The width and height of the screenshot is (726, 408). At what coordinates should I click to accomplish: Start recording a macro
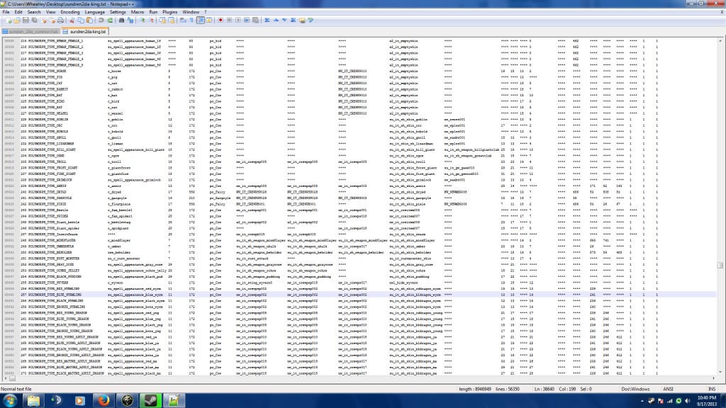point(220,21)
